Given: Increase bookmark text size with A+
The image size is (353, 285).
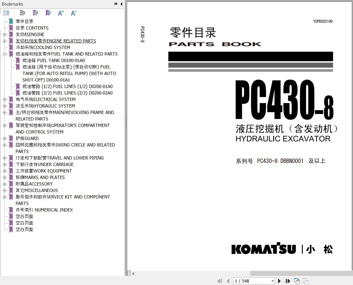Looking at the screenshot, I should point(61,13).
